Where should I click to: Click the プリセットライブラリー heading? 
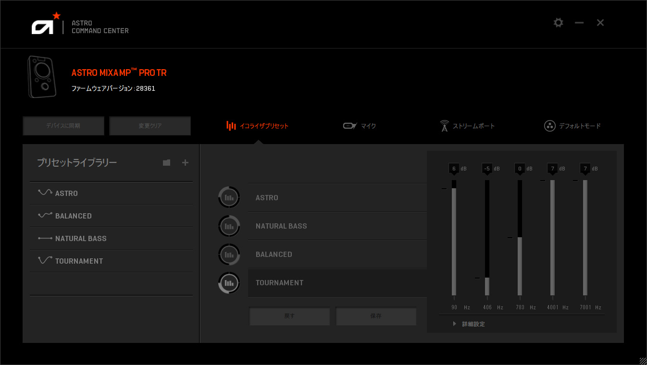click(x=77, y=163)
